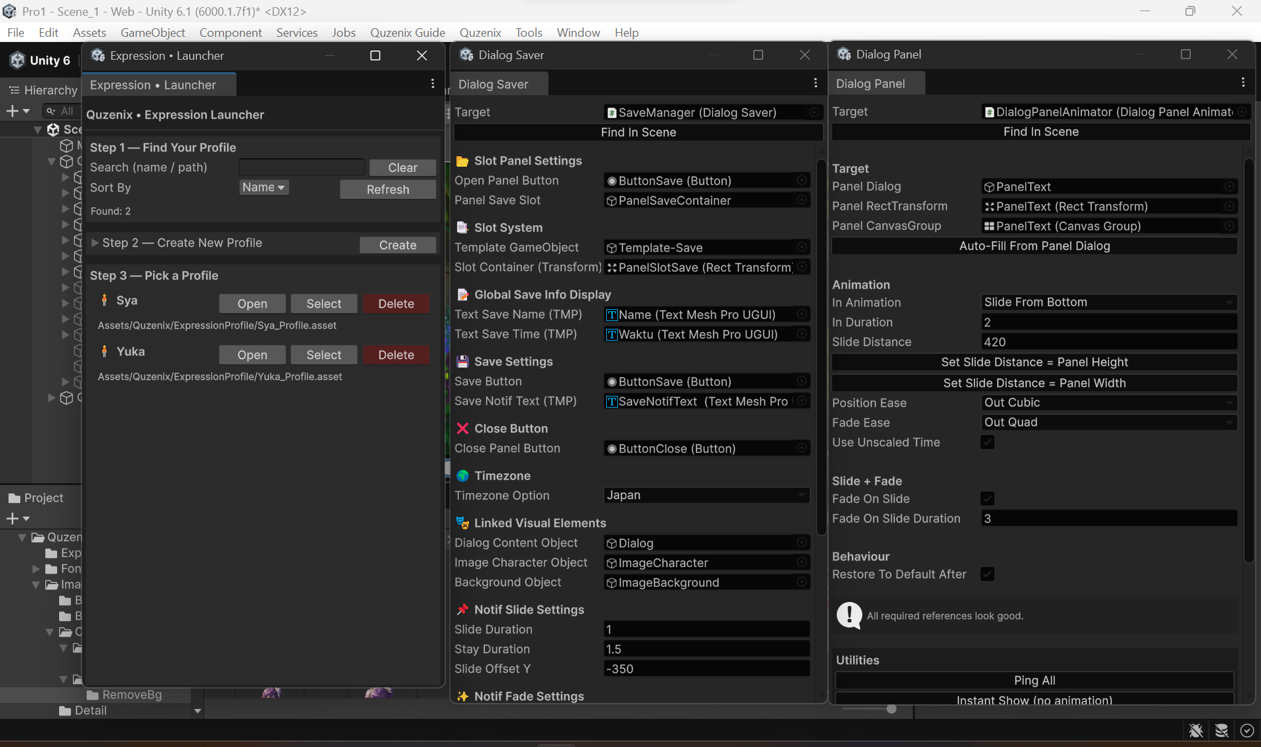
Task: Uncheck Fade On Slide
Action: point(987,498)
